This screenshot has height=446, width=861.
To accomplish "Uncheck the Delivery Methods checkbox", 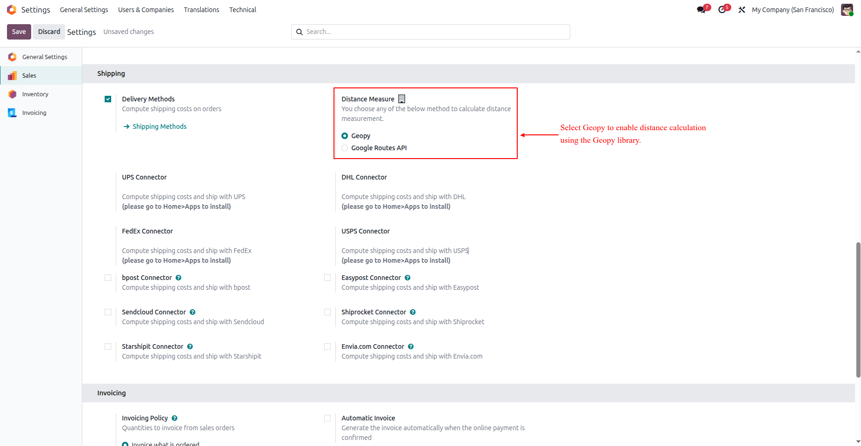I will click(x=108, y=99).
